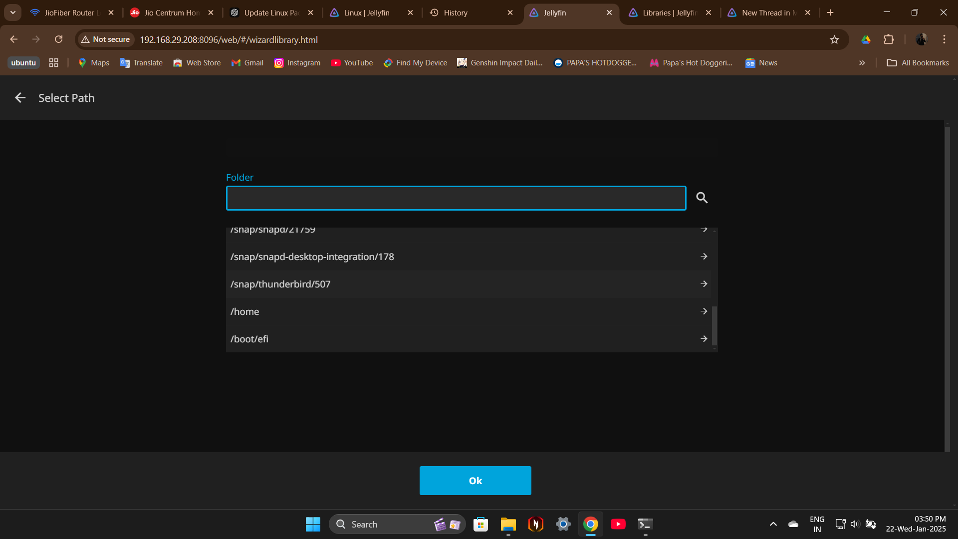Open Chrome's three-dot menu
The height and width of the screenshot is (539, 958).
944,39
